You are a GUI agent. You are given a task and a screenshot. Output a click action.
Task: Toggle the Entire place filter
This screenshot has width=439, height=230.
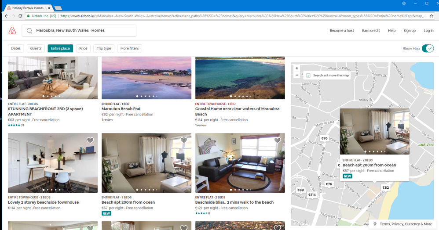tap(60, 48)
